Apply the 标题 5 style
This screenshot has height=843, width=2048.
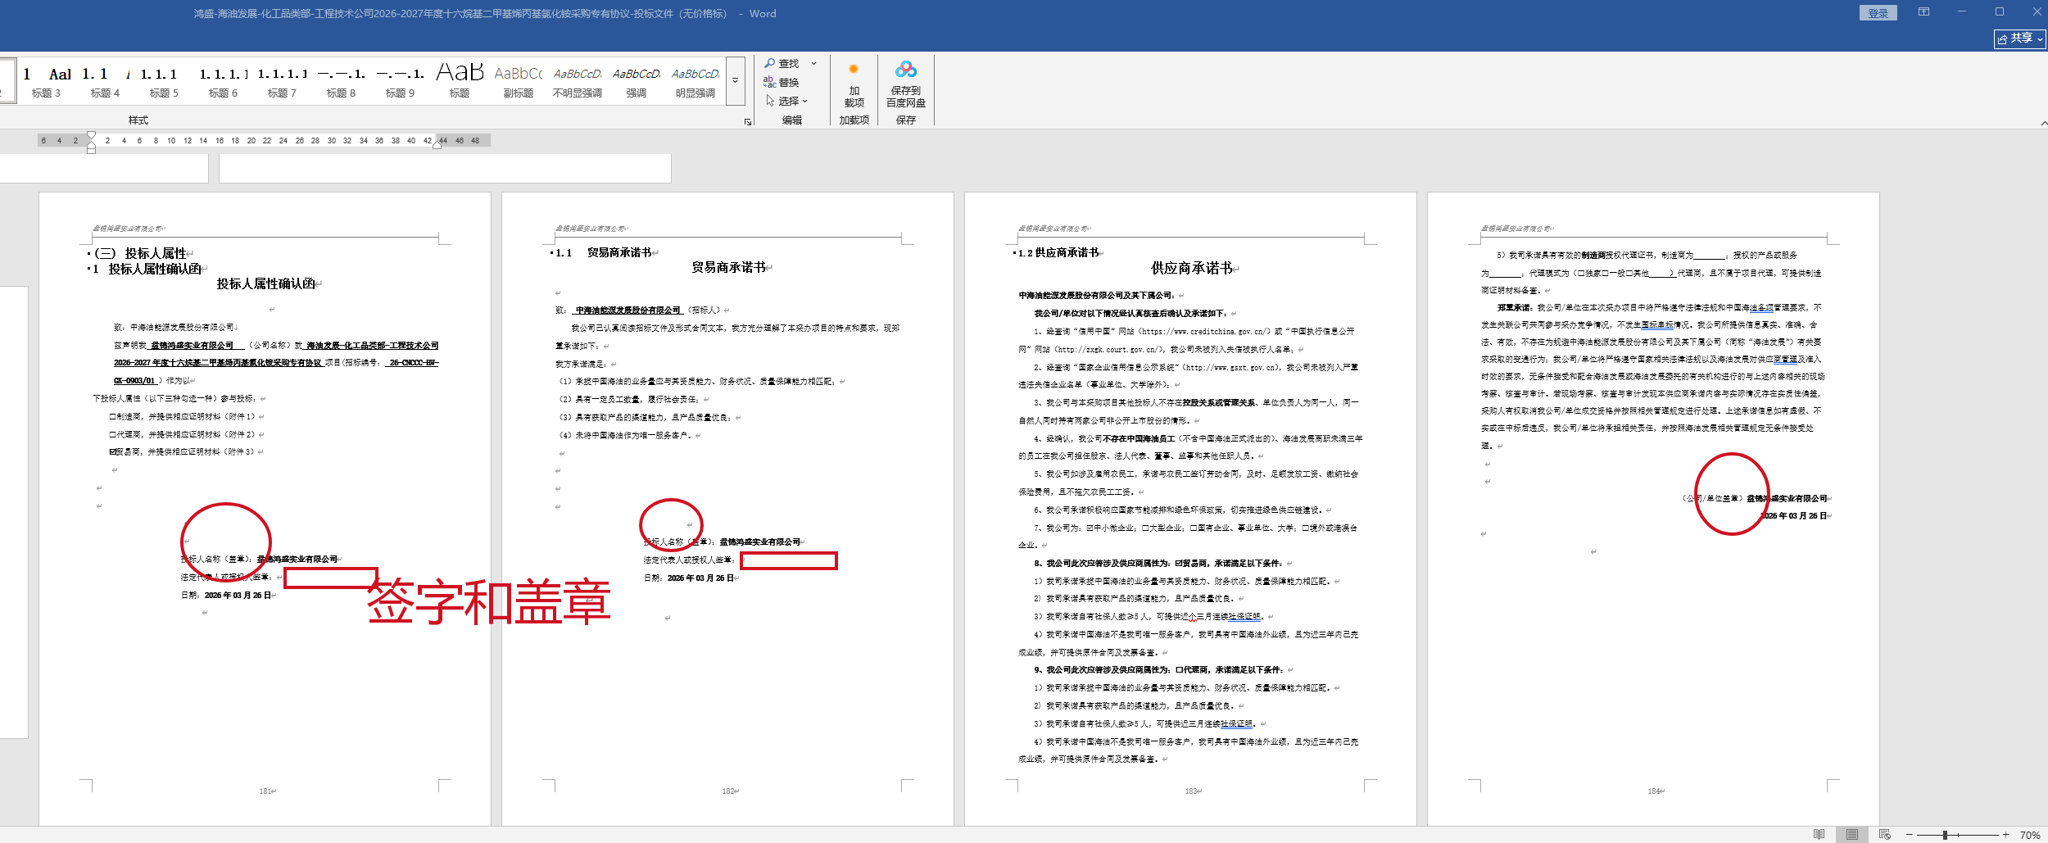pos(164,81)
